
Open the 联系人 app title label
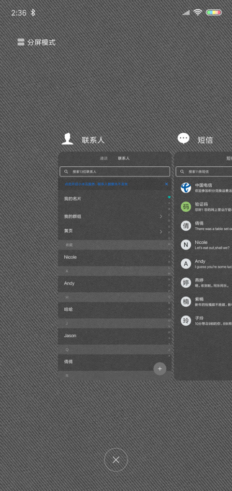click(93, 140)
